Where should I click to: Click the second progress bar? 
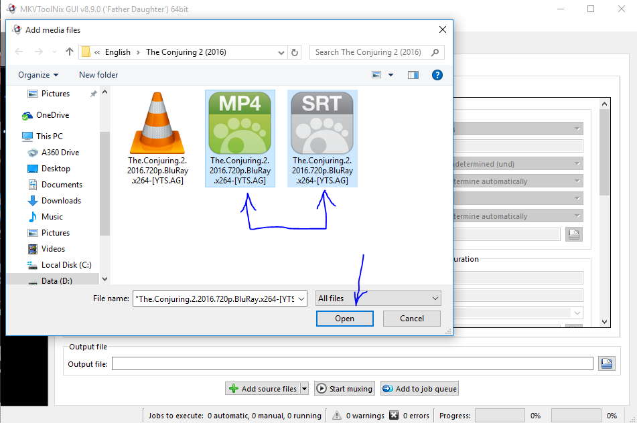tap(576, 415)
